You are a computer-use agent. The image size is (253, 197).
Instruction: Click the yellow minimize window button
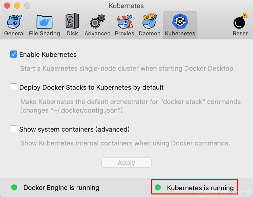pyautogui.click(x=17, y=6)
